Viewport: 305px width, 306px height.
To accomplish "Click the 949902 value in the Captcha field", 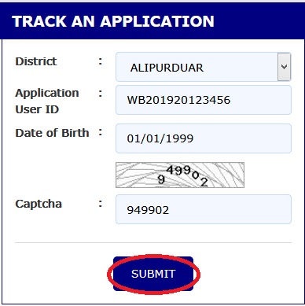I will point(148,210).
